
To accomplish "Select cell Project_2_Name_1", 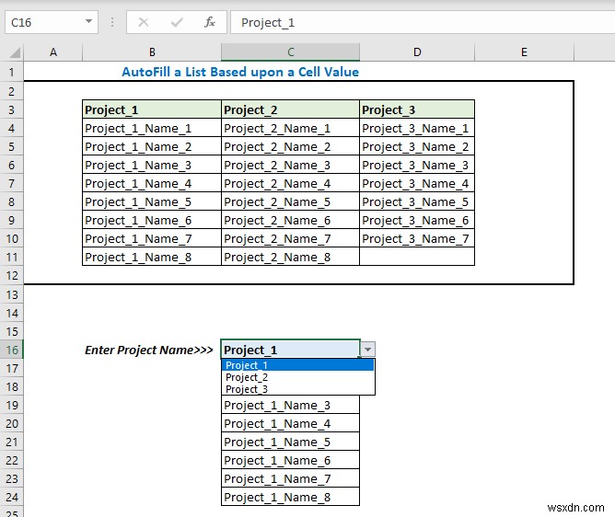I will click(290, 128).
